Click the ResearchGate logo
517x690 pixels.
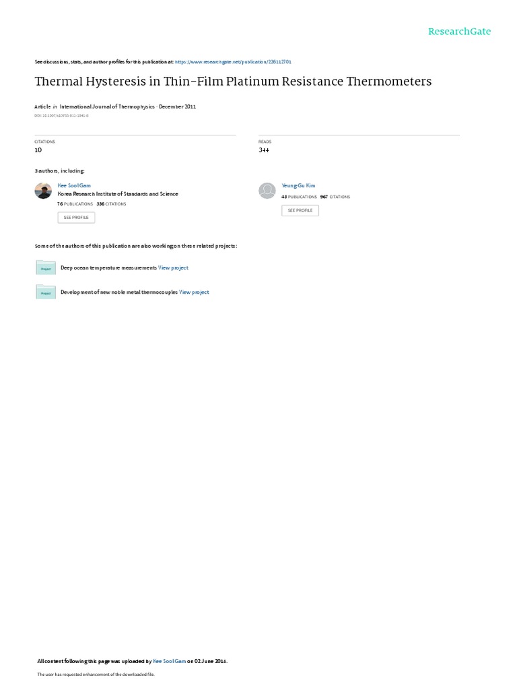[x=459, y=31]
